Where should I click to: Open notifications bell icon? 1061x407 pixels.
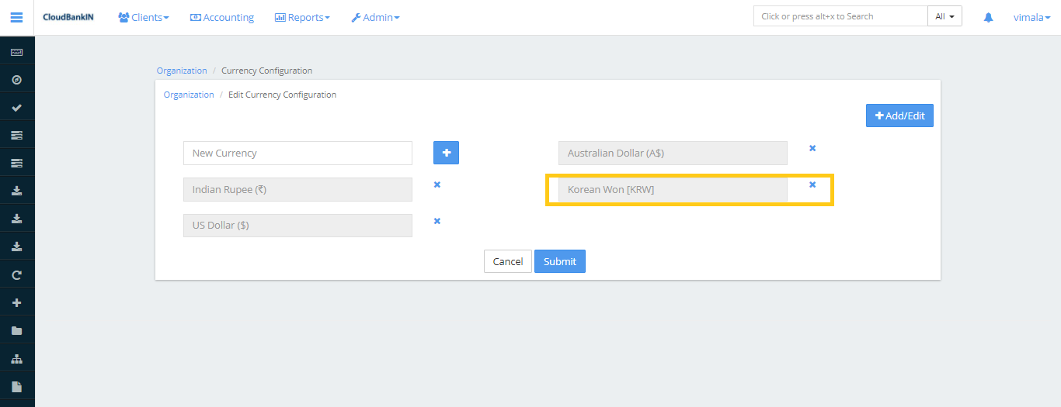(x=988, y=17)
